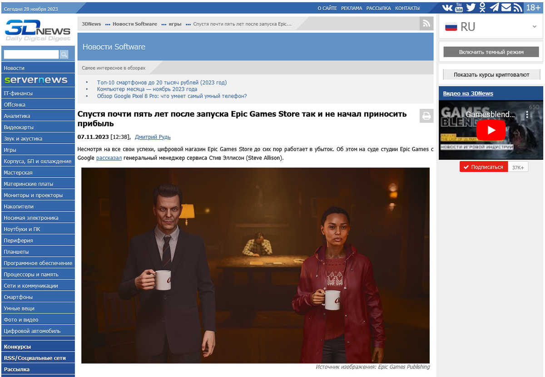Select Цифровой автомобиль in sidebar
This screenshot has width=545, height=377.
tap(38, 331)
